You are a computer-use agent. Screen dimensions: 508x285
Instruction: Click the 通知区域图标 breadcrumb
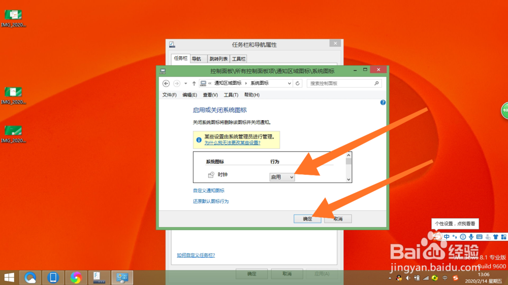point(228,83)
